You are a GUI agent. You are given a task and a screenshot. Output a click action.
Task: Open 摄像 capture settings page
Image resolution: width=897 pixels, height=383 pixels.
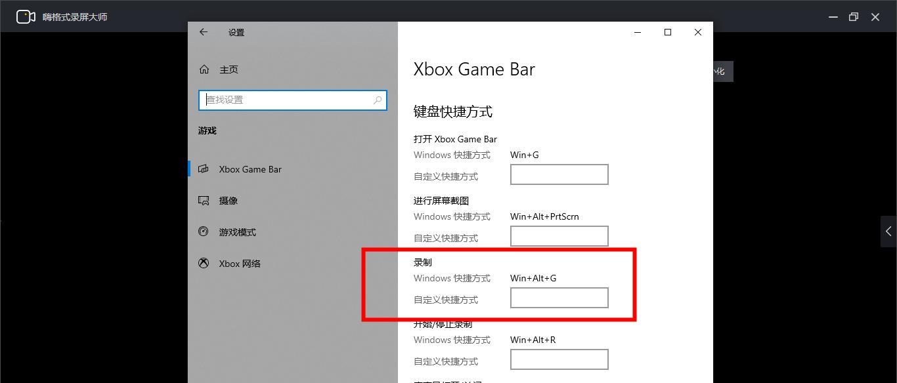point(293,201)
